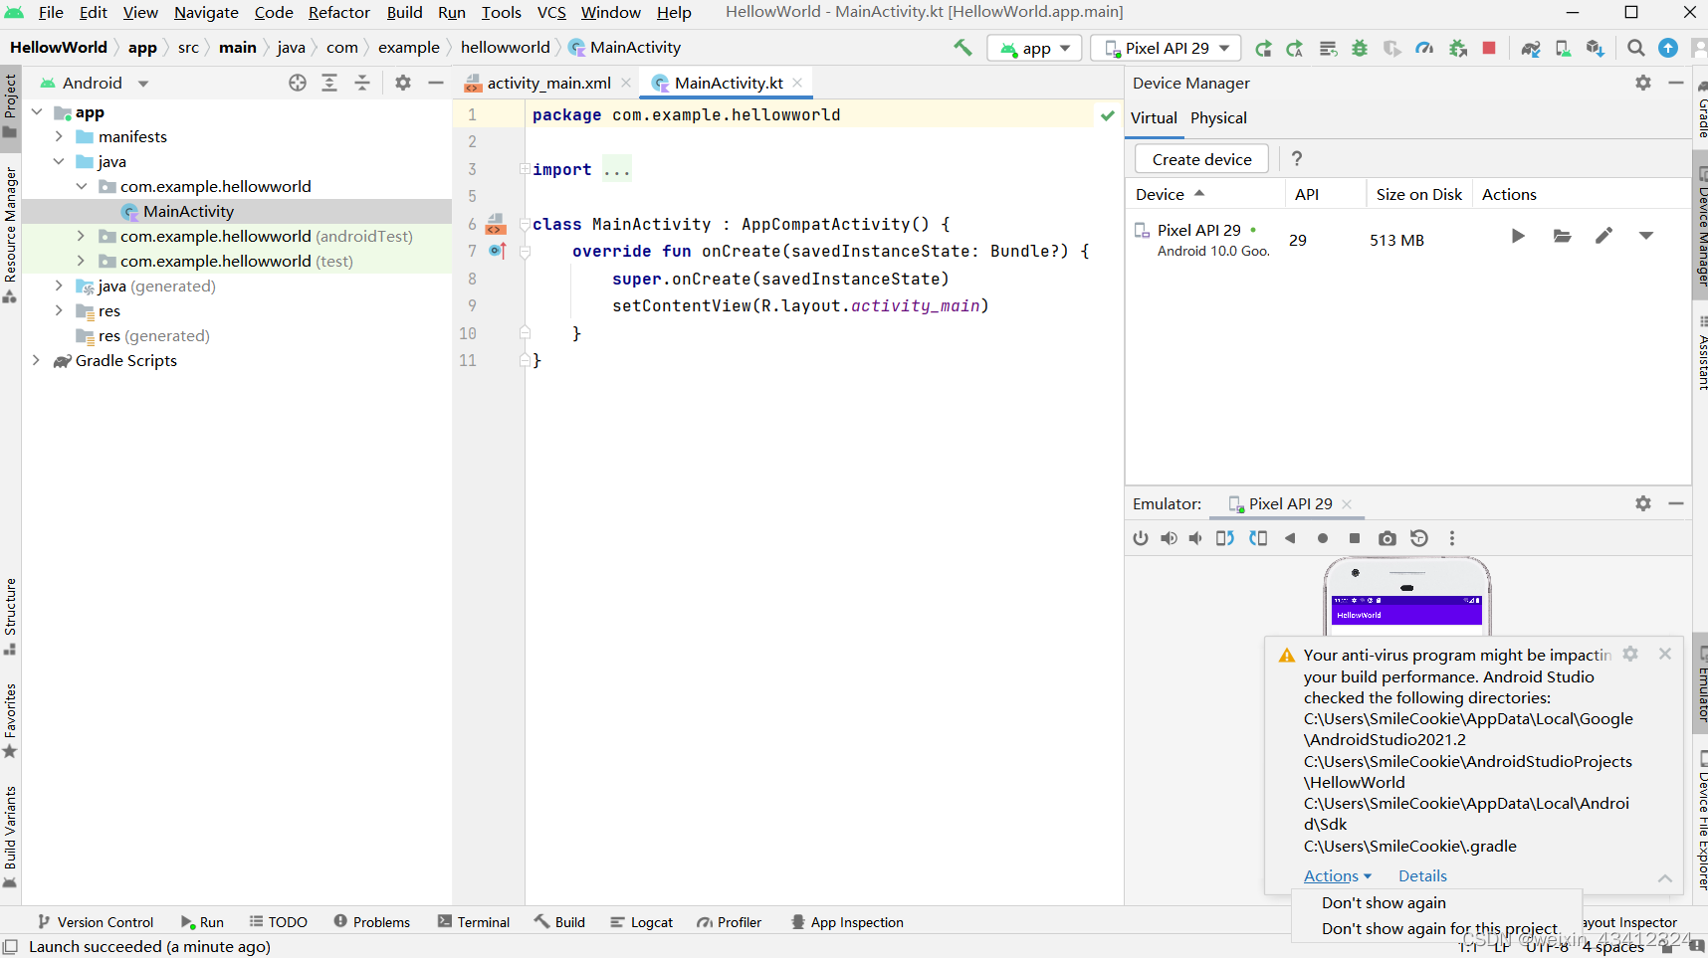Click Expand All in project panel
Image resolution: width=1708 pixels, height=958 pixels.
pos(329,84)
